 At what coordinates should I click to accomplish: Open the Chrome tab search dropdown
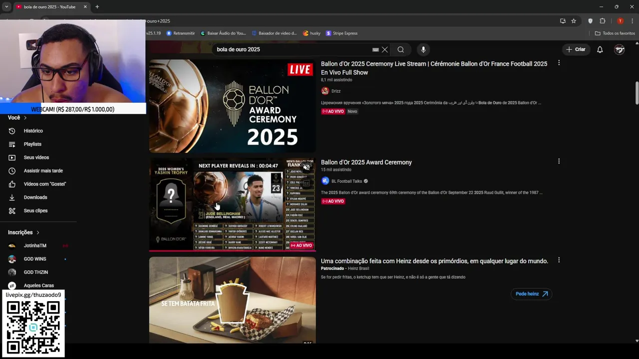click(6, 6)
